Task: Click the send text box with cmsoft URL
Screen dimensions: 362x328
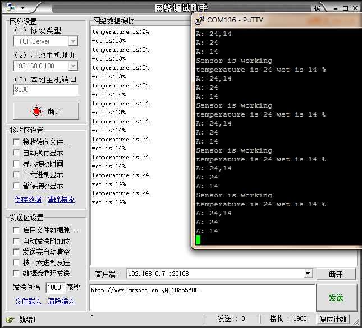Action: point(203,298)
